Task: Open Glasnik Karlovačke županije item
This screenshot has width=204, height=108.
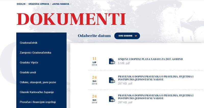Action: pos(37,92)
